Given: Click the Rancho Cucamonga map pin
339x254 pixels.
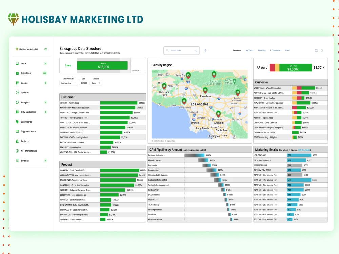Looking at the screenshot, I should [238, 93].
